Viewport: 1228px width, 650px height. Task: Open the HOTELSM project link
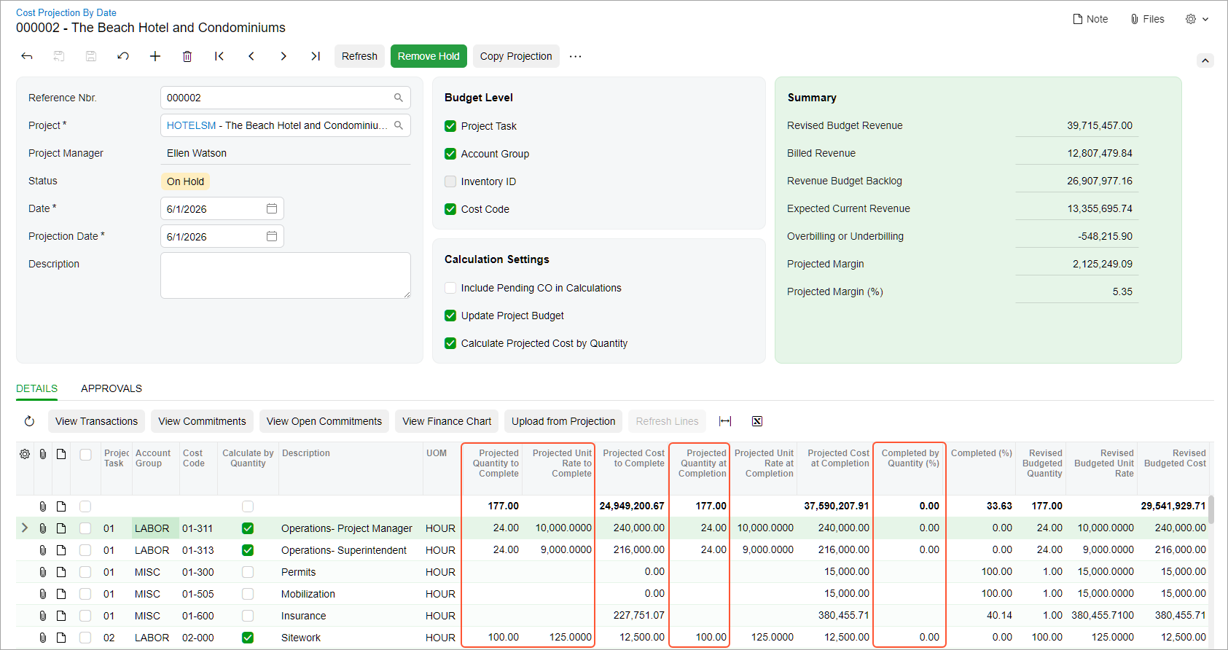[x=191, y=125]
